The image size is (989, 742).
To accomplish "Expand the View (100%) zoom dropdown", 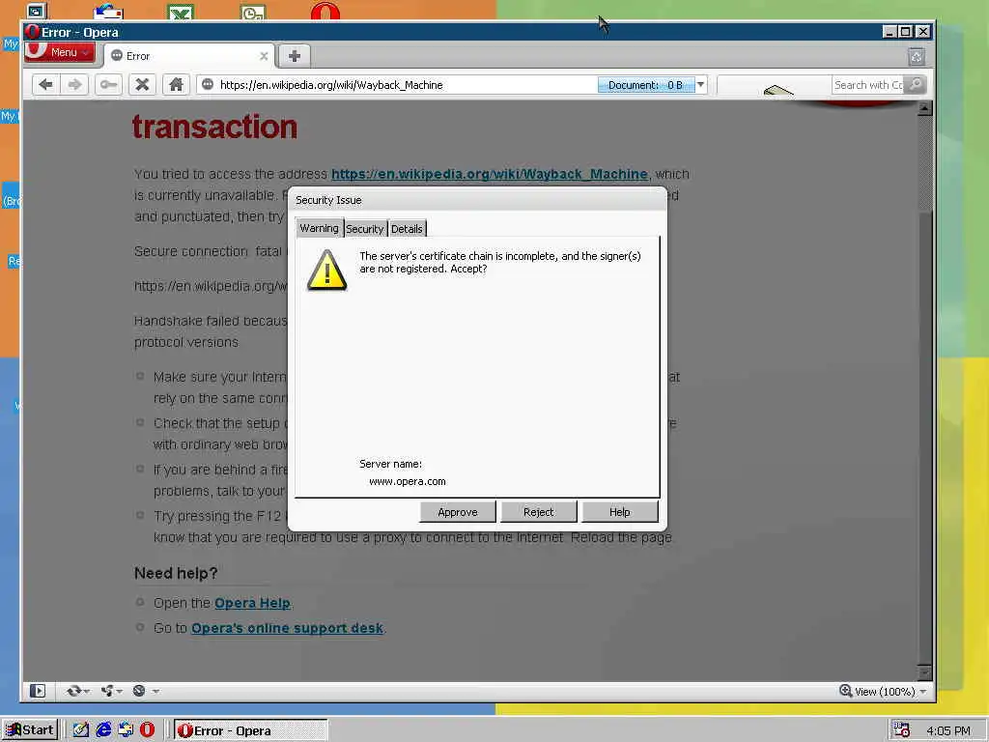I will [923, 692].
